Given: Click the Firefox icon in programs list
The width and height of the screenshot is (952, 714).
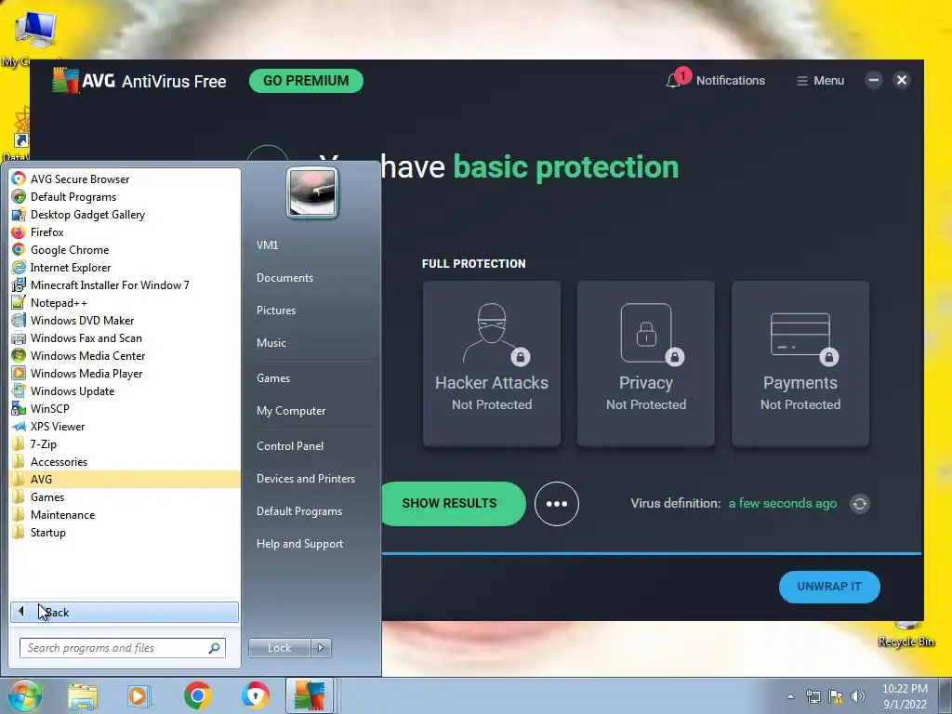Looking at the screenshot, I should (19, 231).
